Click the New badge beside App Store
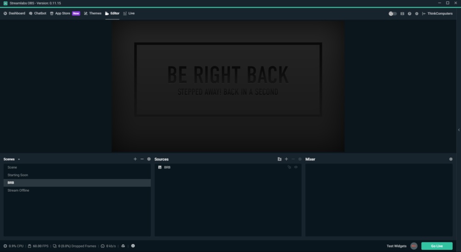The height and width of the screenshot is (252, 461). (76, 13)
